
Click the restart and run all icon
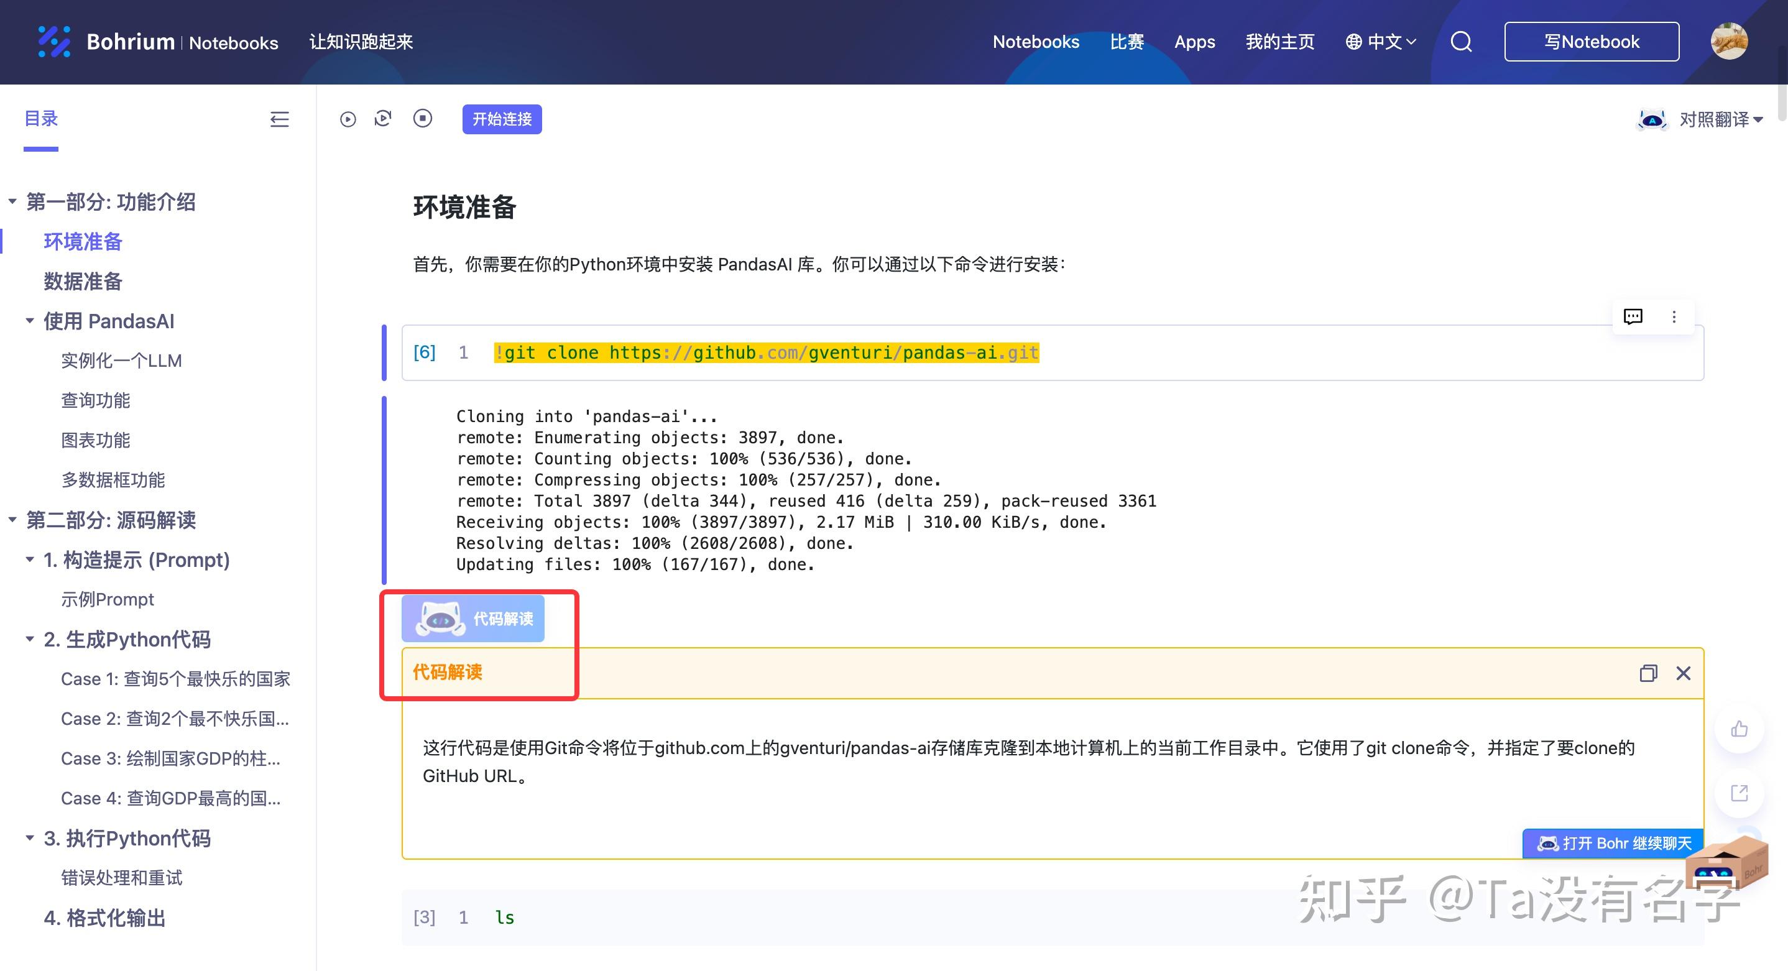[x=383, y=119]
